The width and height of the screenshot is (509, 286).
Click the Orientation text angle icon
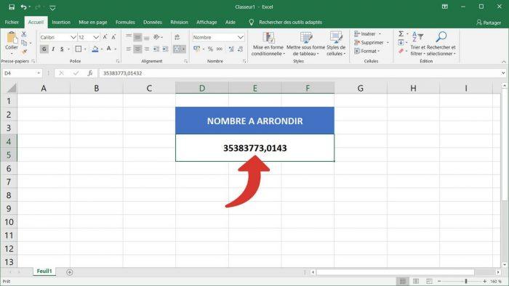pos(156,37)
